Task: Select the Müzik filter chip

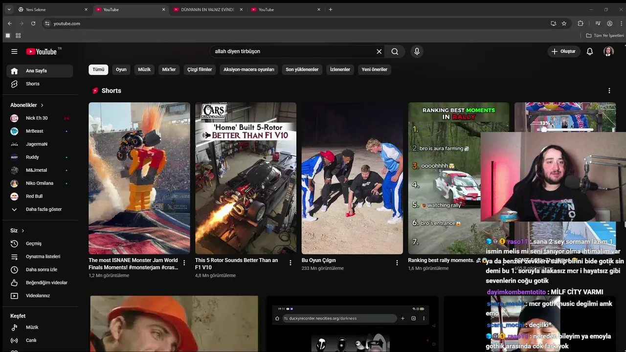Action: [x=144, y=69]
